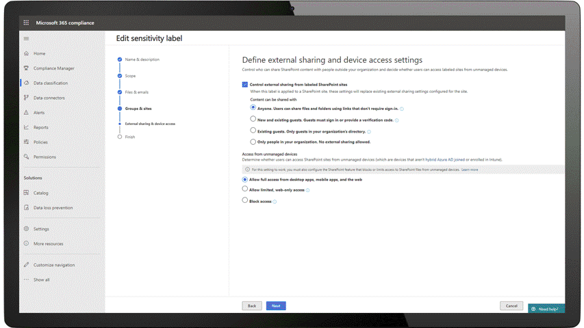Viewport: 584px width, 328px height.
Task: Click the Home icon in sidebar
Action: pyautogui.click(x=26, y=53)
